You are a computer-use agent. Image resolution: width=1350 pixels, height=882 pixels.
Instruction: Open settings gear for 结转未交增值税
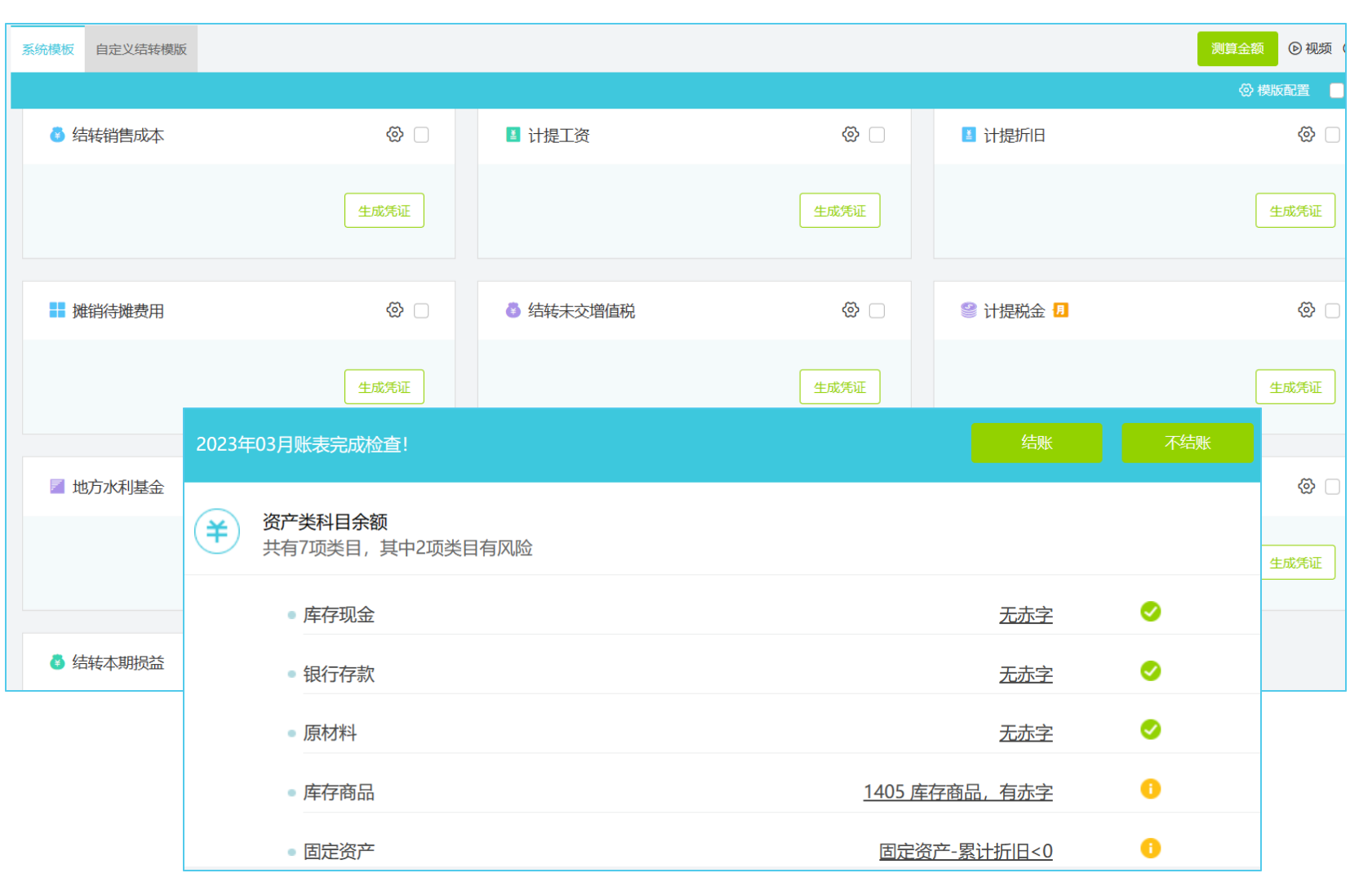click(850, 310)
